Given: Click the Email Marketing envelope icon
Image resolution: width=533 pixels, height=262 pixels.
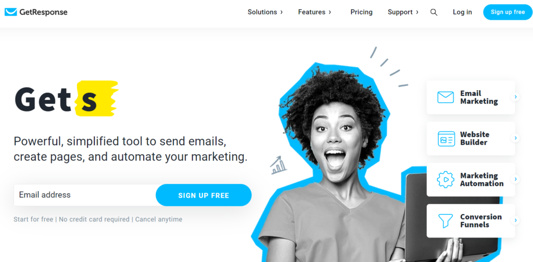Looking at the screenshot, I should pos(446,97).
